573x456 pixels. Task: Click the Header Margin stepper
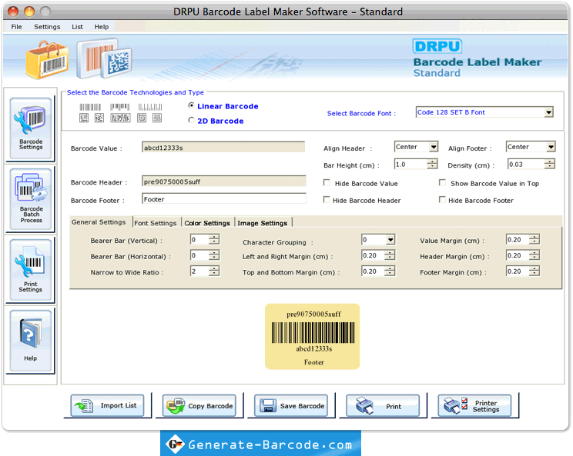(534, 255)
